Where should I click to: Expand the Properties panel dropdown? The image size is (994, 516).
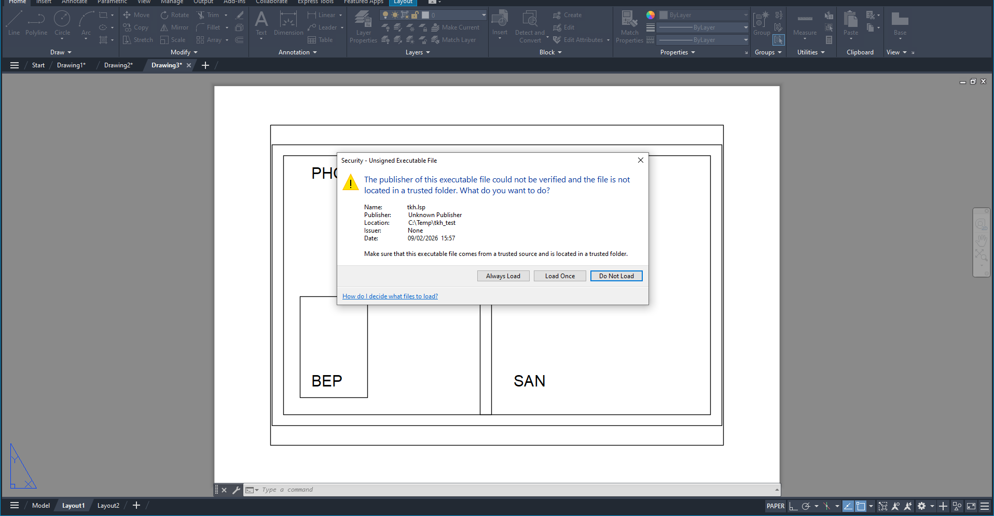click(x=678, y=52)
